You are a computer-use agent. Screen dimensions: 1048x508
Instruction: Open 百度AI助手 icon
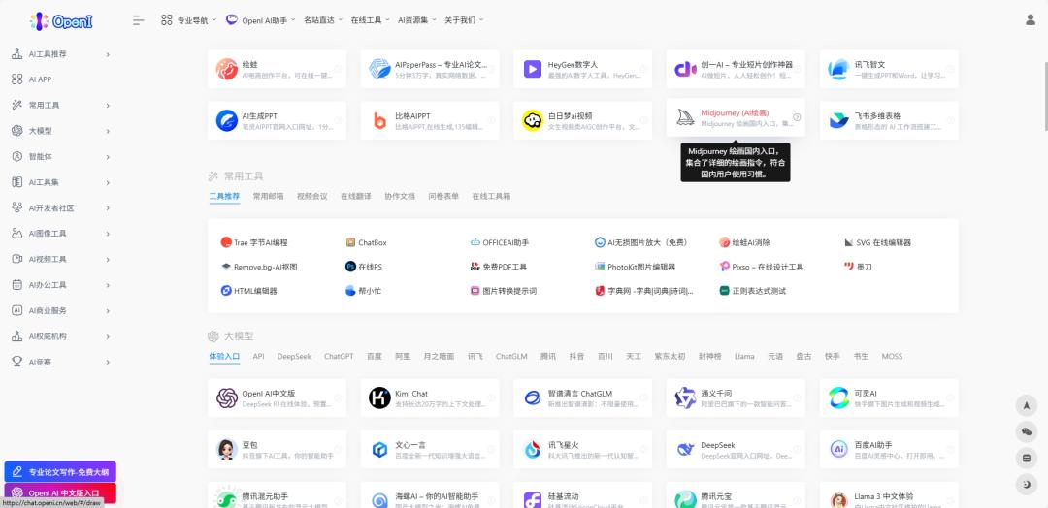(x=838, y=449)
